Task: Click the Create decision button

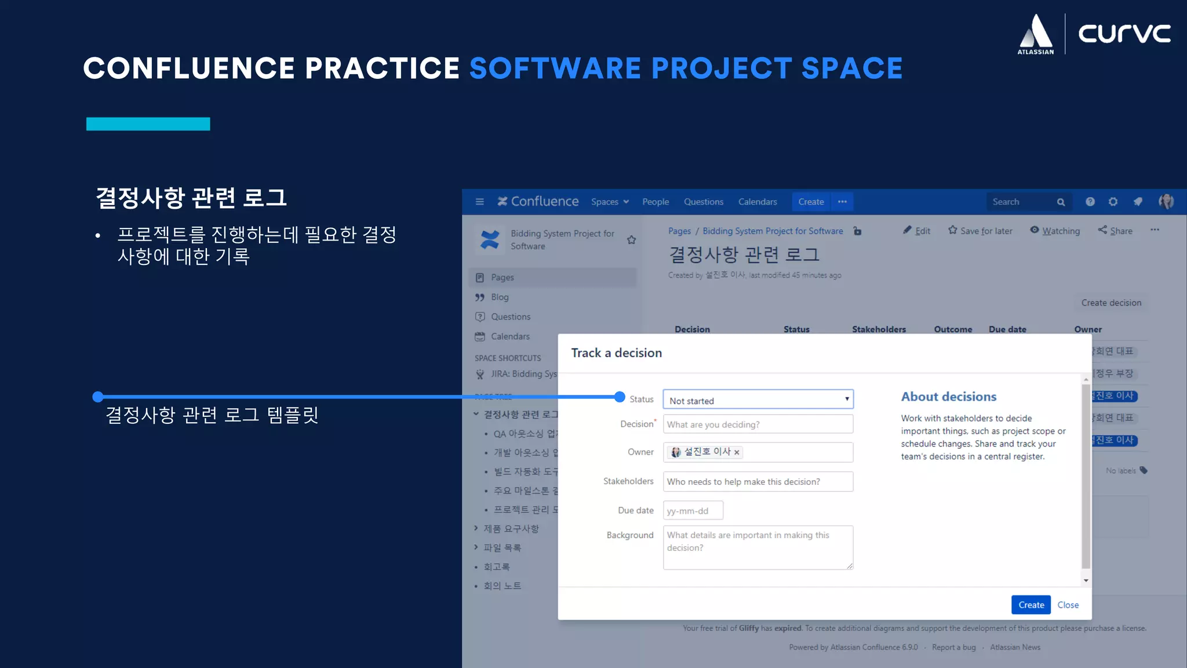Action: click(x=1111, y=303)
